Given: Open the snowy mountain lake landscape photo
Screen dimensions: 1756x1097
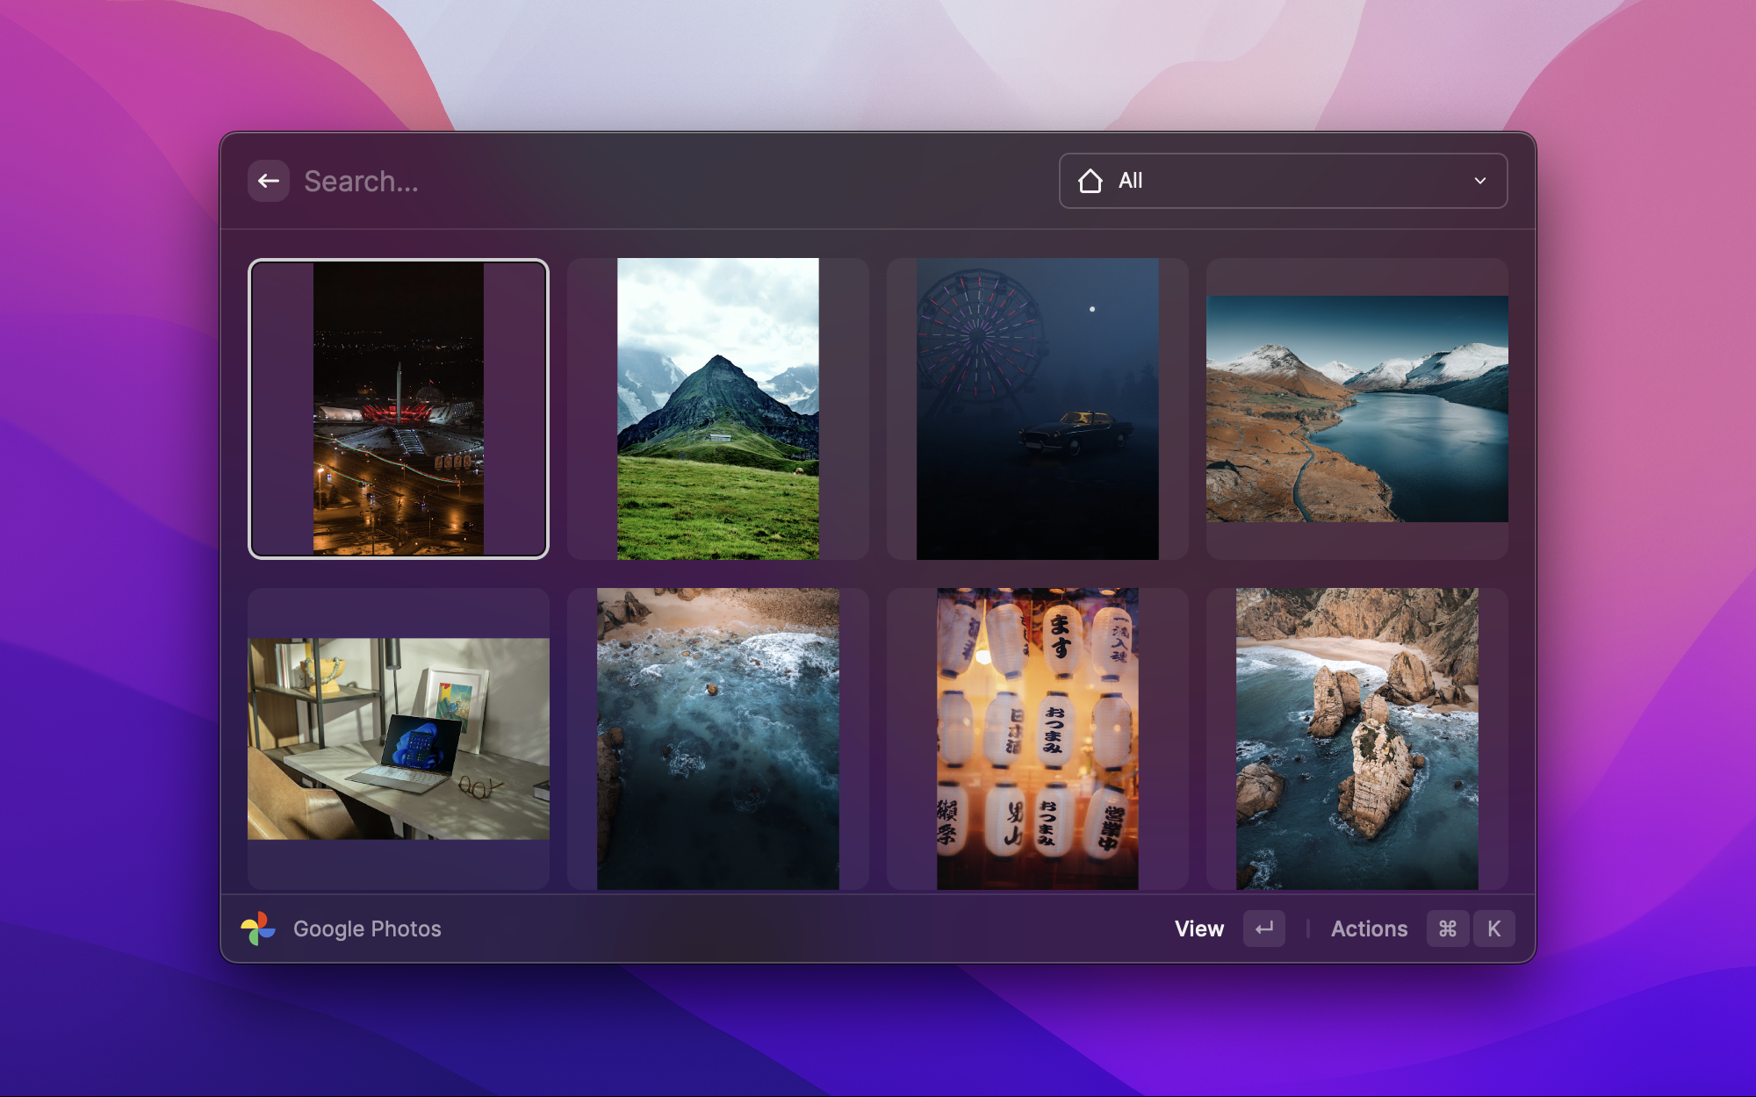Looking at the screenshot, I should [1357, 409].
